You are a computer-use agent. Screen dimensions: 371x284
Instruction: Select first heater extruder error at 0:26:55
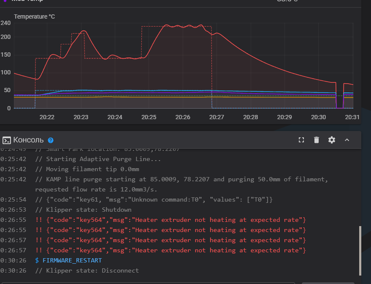click(x=171, y=220)
